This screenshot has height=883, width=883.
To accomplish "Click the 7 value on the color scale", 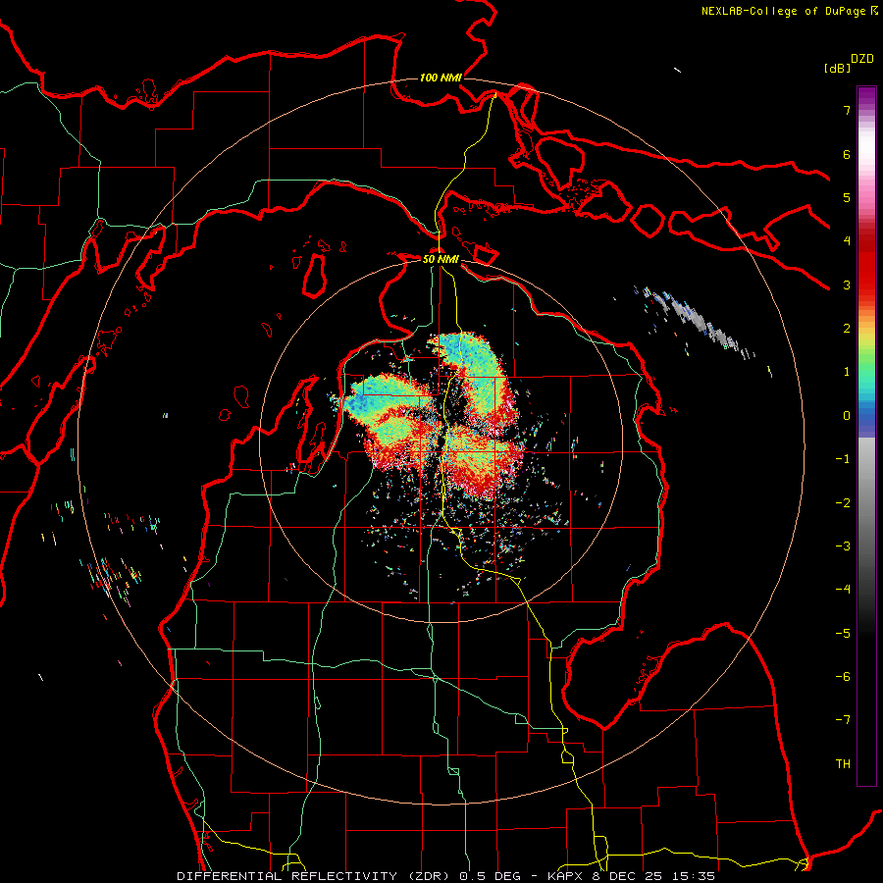I will pyautogui.click(x=847, y=110).
